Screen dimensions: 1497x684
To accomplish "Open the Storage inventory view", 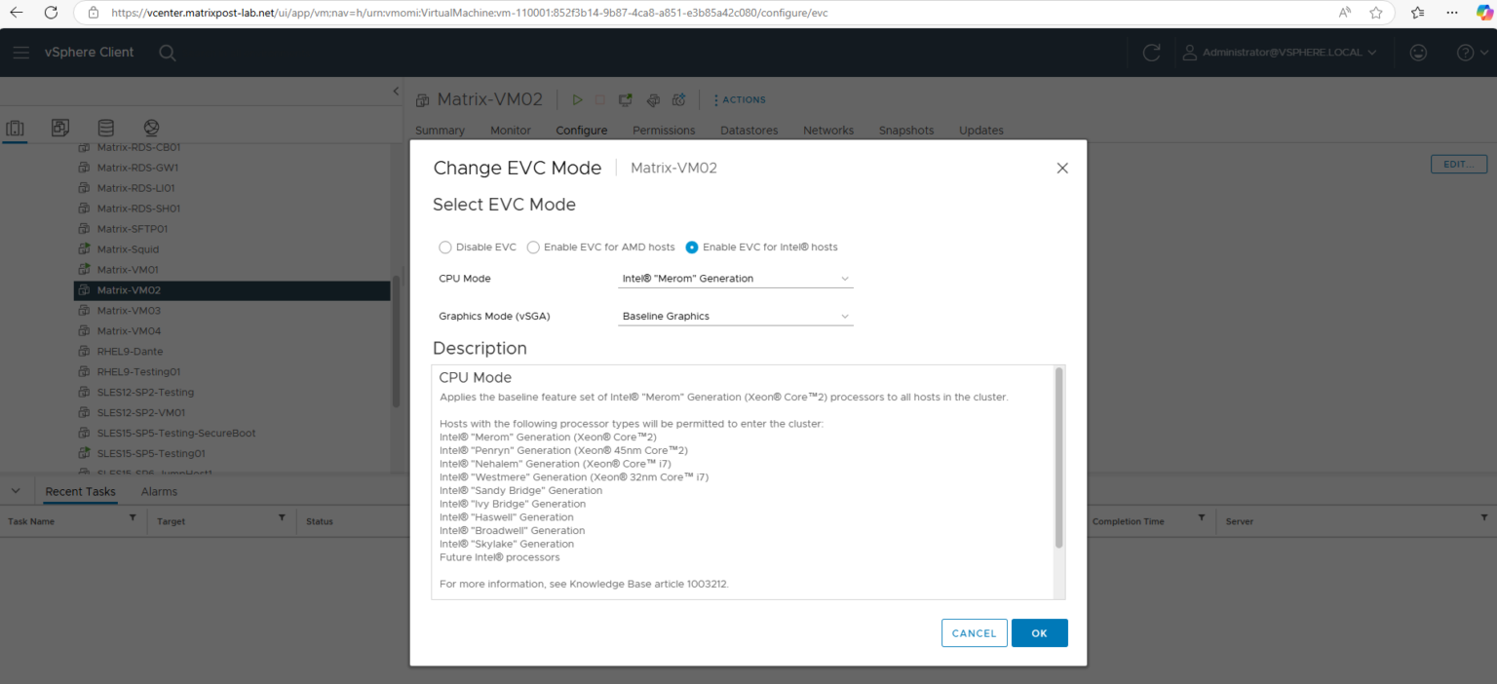I will tap(105, 128).
